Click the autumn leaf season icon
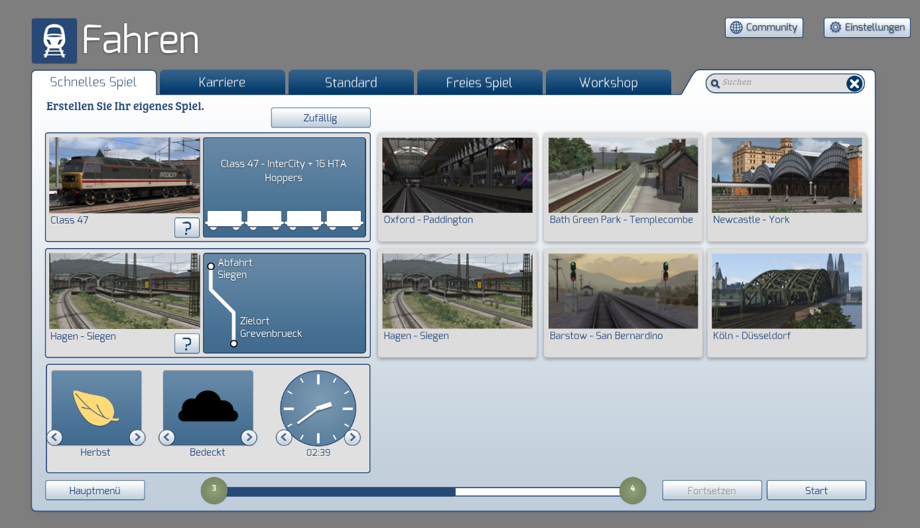The image size is (920, 528). 96,407
